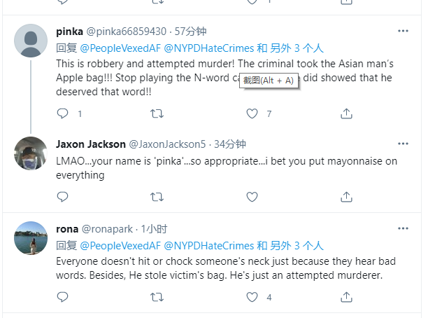Reply to rona's tweet

point(63,297)
